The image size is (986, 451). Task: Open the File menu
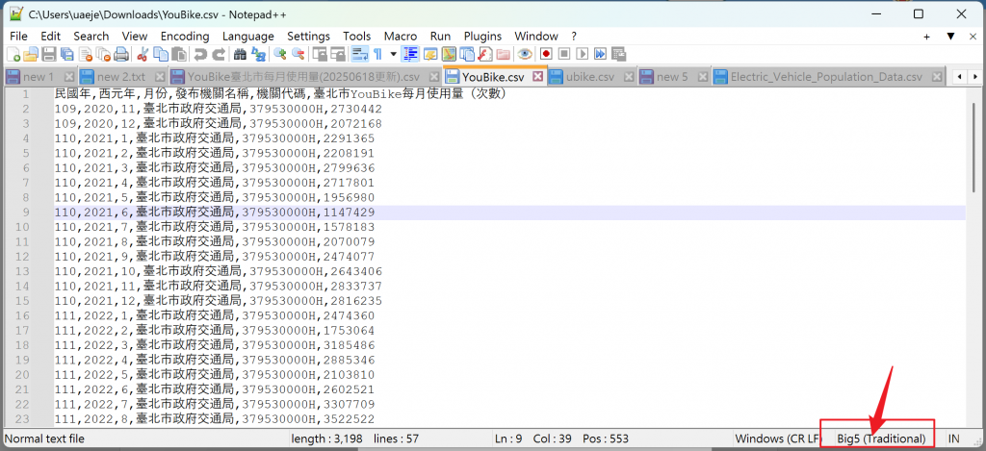click(x=19, y=37)
